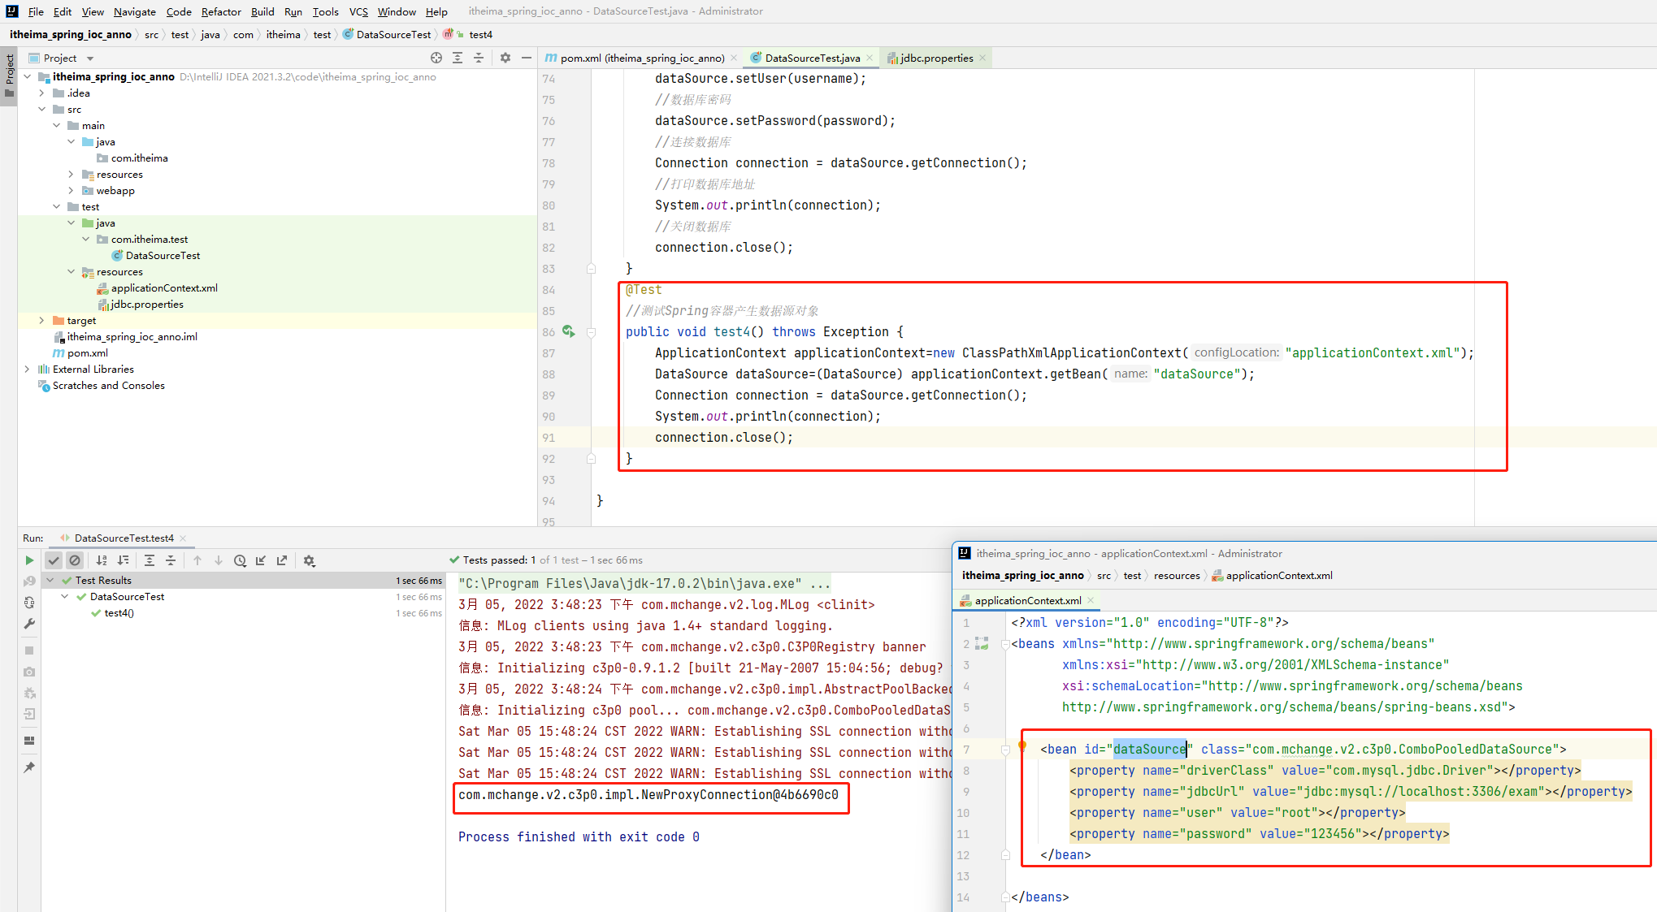The height and width of the screenshot is (912, 1657).
Task: Open the VCS menu
Action: point(358,11)
